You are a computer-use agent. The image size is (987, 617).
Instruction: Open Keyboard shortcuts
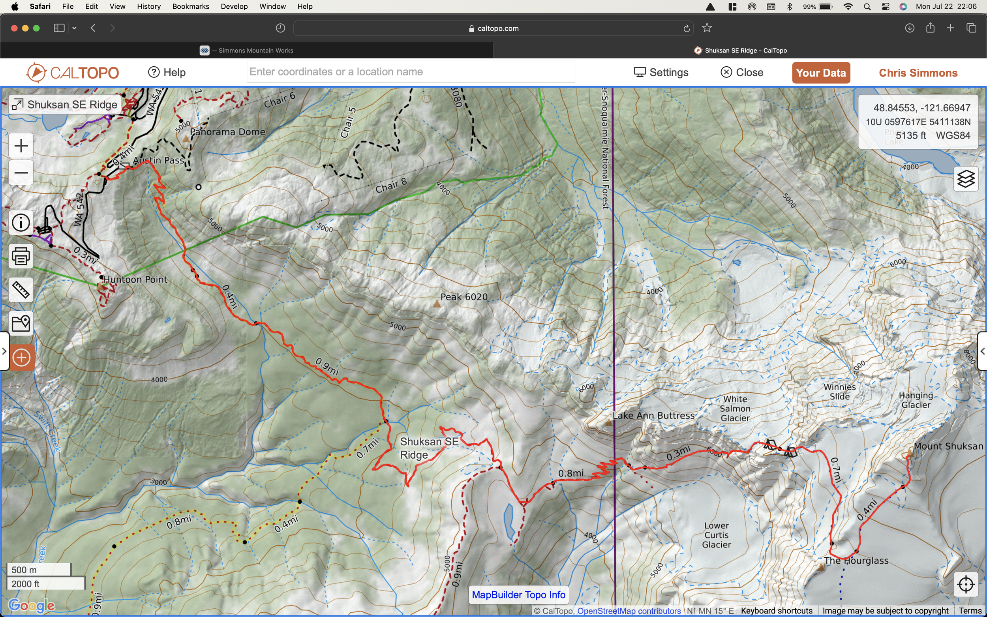point(777,611)
